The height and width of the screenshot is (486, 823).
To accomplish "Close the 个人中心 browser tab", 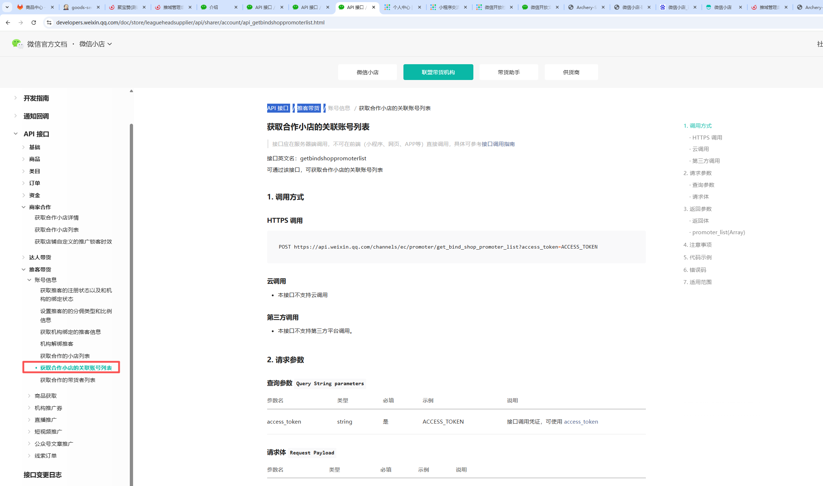I will click(420, 7).
